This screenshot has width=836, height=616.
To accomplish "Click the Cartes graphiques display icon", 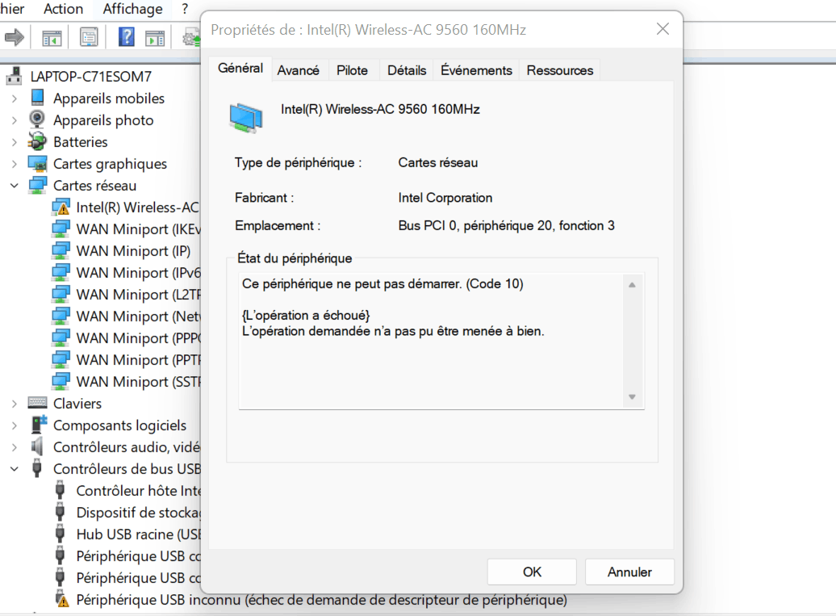I will click(37, 163).
